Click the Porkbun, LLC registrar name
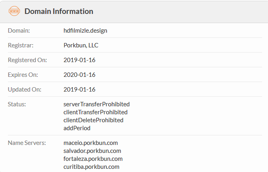This screenshot has width=268, height=172. 81,45
